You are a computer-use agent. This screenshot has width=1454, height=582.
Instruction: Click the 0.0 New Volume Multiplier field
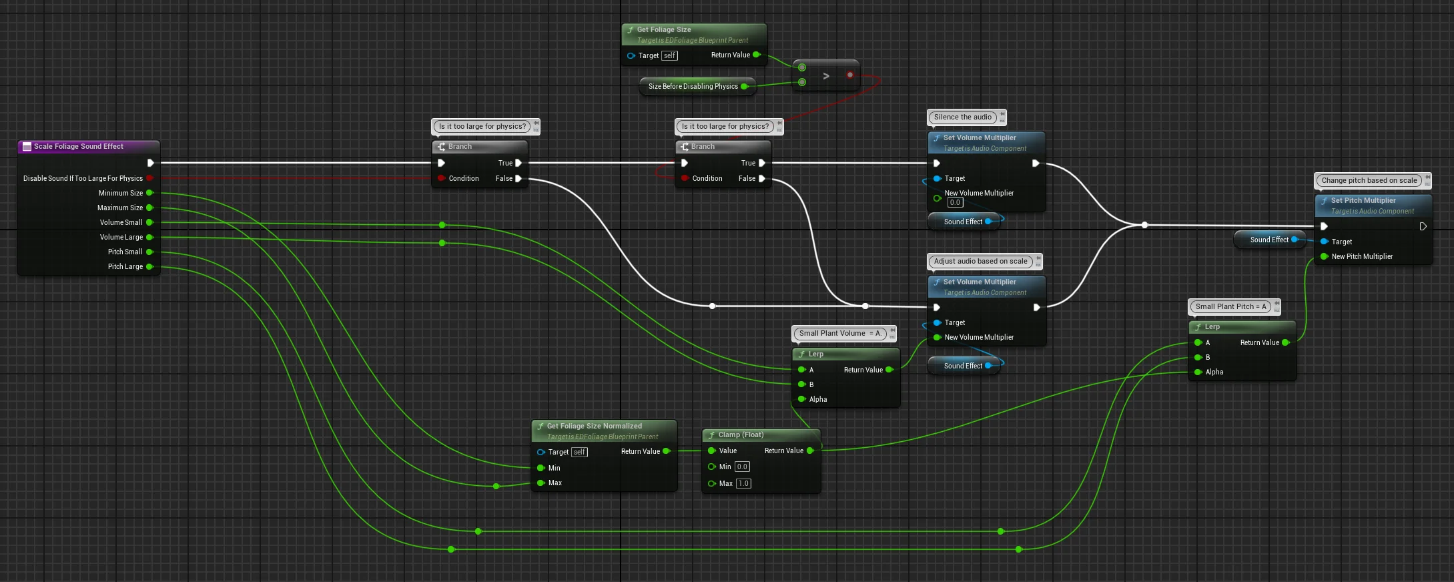pos(955,202)
